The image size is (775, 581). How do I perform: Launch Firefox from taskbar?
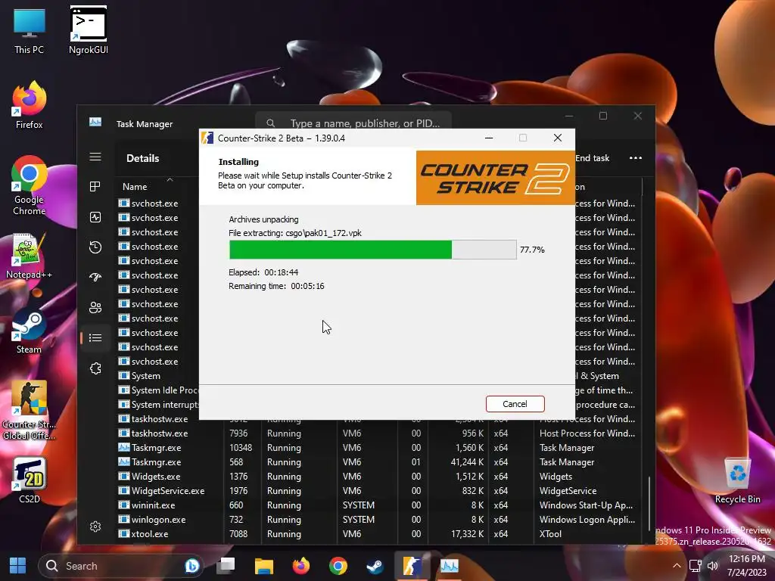click(x=301, y=566)
